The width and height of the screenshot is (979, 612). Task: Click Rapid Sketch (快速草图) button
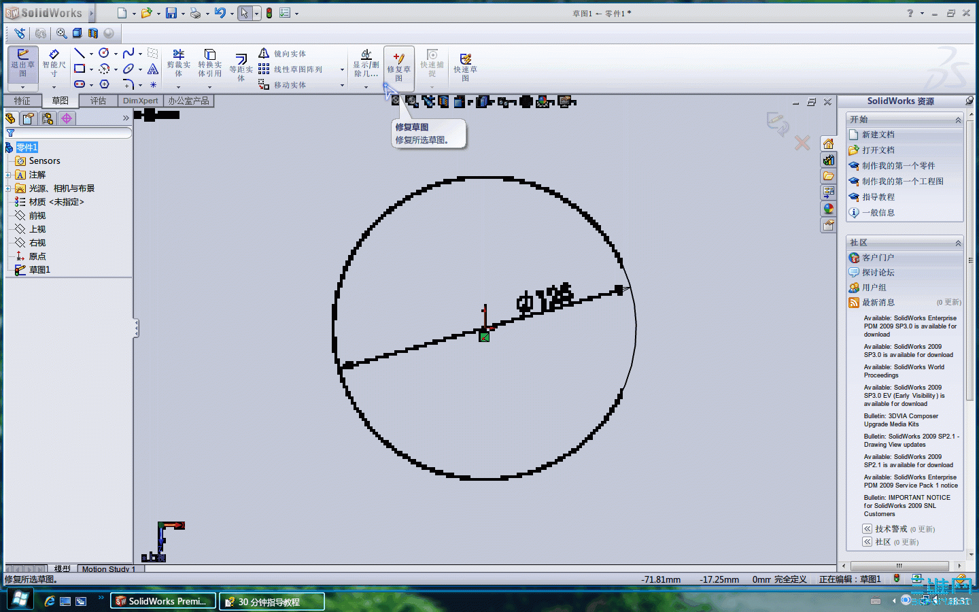tap(466, 67)
